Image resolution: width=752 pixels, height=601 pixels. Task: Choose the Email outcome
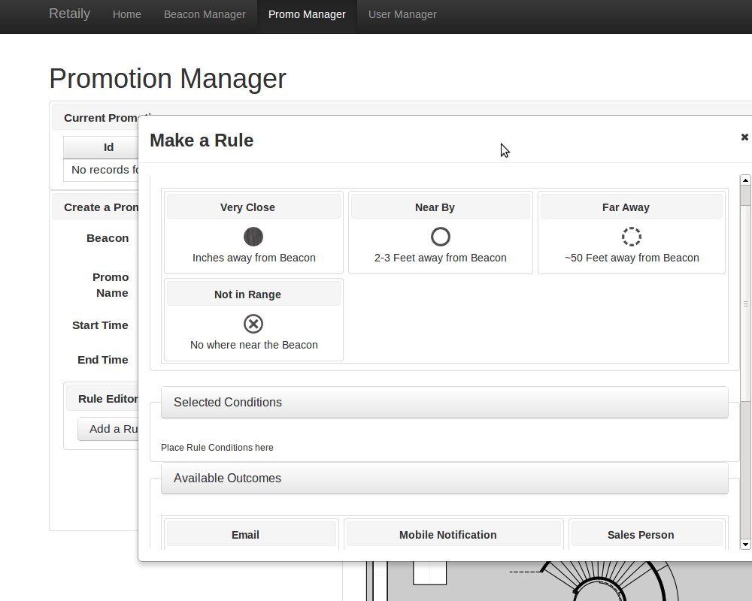[251, 535]
